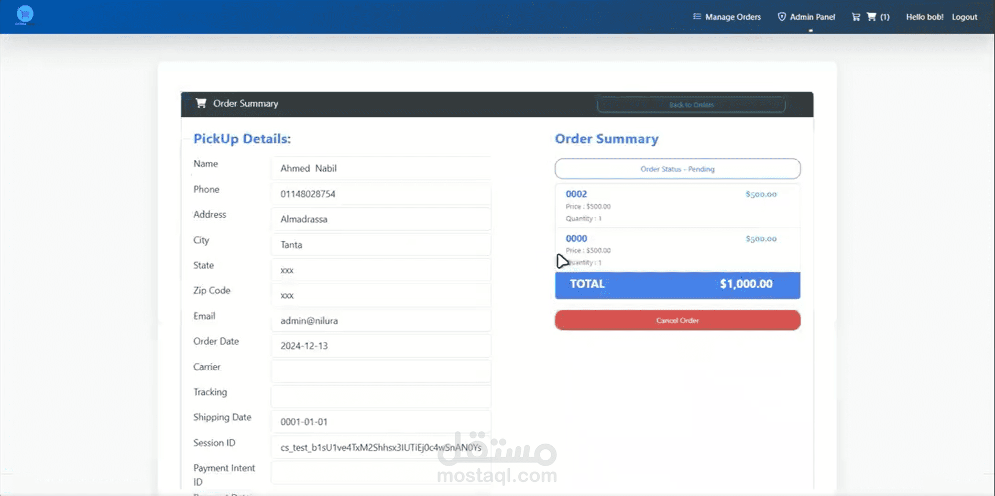The height and width of the screenshot is (496, 995).
Task: Click the State input field
Action: pyautogui.click(x=381, y=270)
